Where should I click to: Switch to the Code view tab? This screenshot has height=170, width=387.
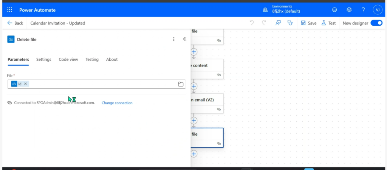pos(68,59)
